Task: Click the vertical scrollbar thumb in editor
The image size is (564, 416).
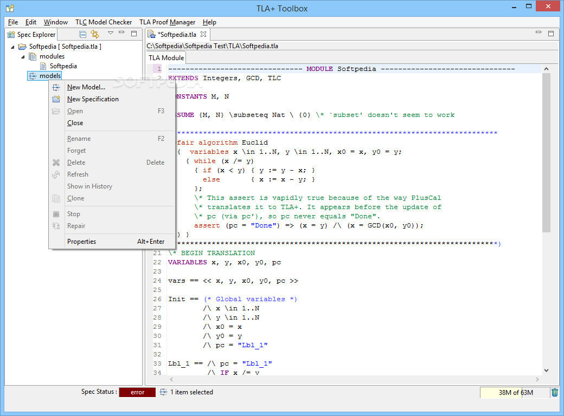Action: point(547,153)
